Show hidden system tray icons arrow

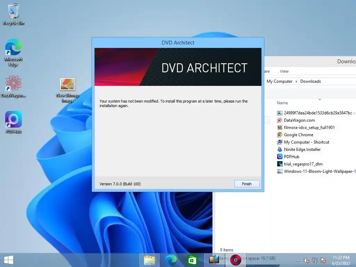tap(298, 260)
